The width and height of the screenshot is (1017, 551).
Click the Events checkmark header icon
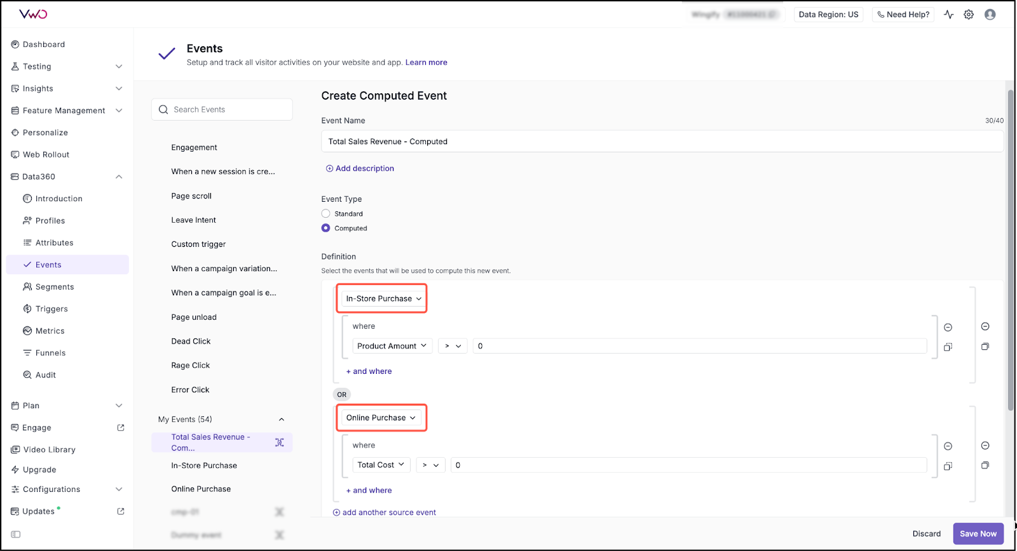pos(167,54)
